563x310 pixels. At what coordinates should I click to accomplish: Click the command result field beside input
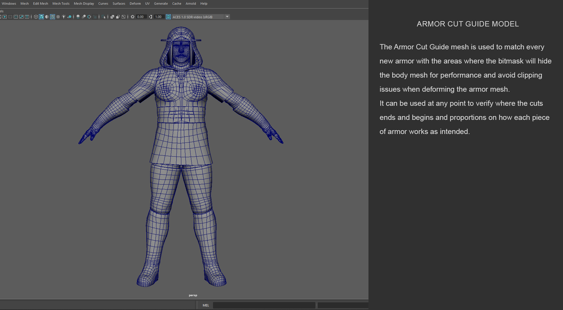(x=343, y=305)
